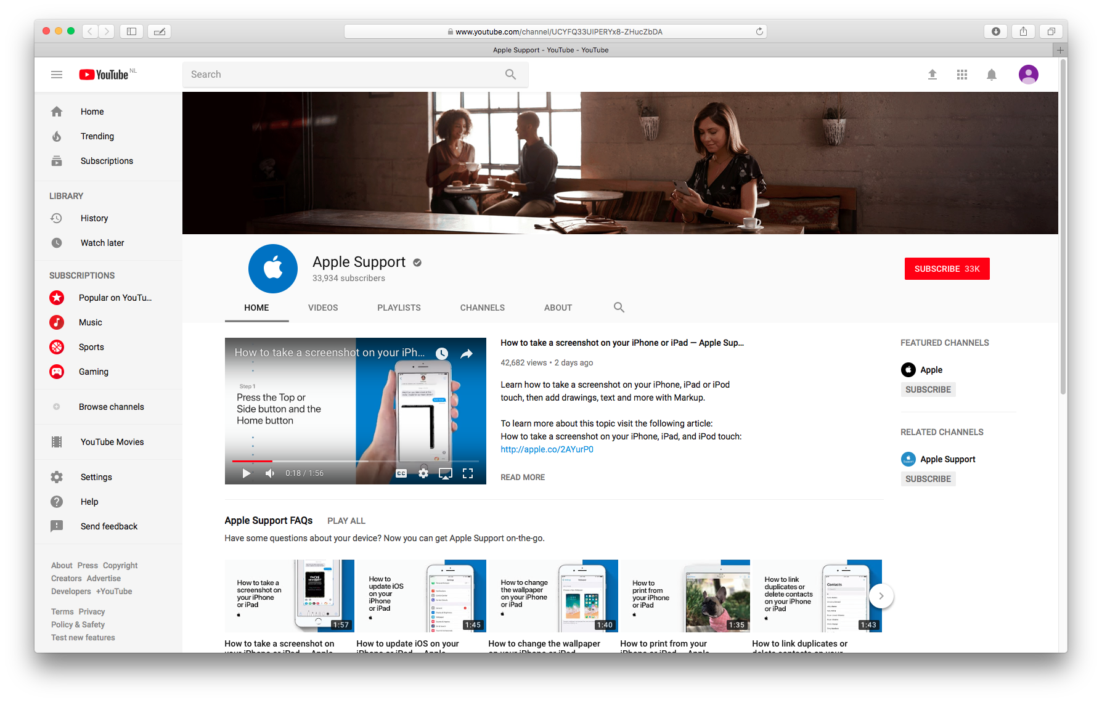This screenshot has height=702, width=1102.
Task: Open Browse channels
Action: 108,407
